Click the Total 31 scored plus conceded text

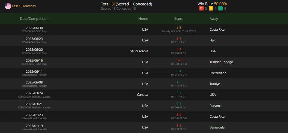tap(127, 4)
